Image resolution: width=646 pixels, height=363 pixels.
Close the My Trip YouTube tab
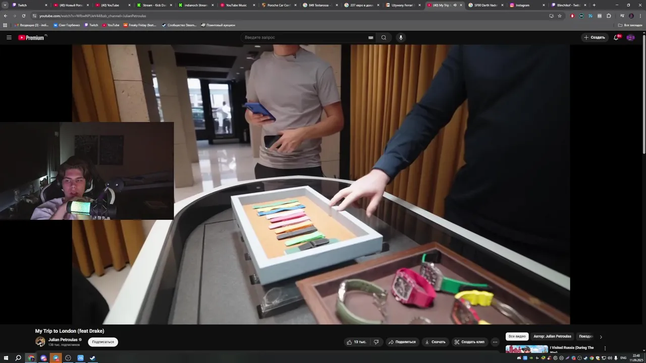(x=461, y=5)
